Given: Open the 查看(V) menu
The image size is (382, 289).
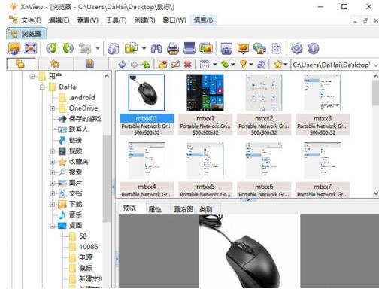Looking at the screenshot, I should coord(87,20).
